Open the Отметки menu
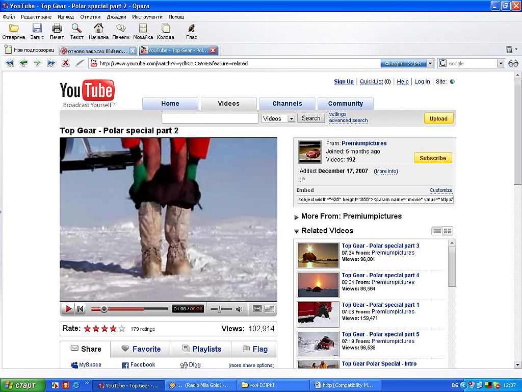 click(x=90, y=17)
